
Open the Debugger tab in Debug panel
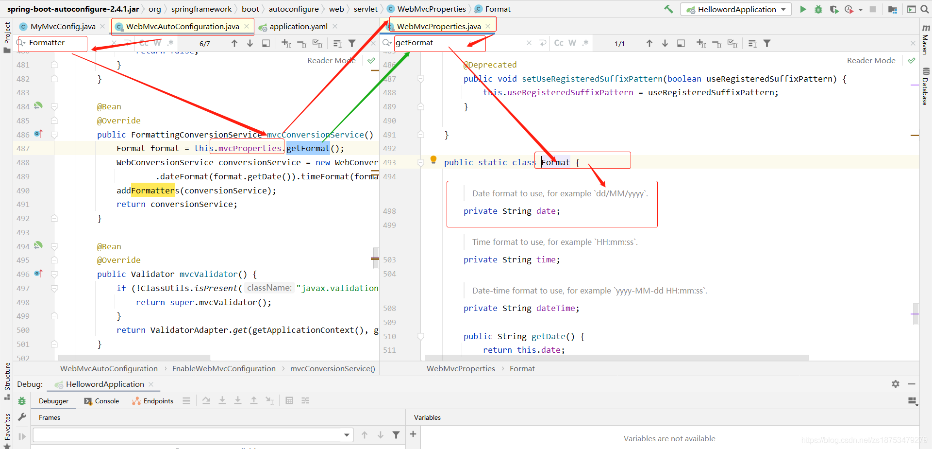[x=53, y=401]
